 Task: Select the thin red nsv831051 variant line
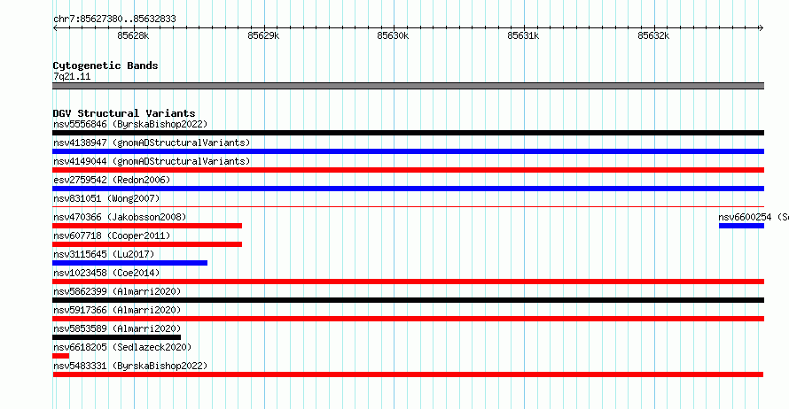click(408, 206)
